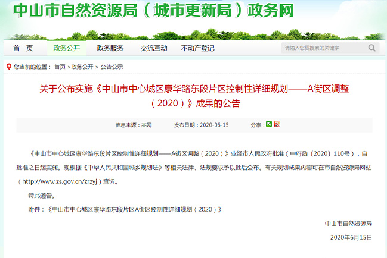Open the 不动产登记 tab
The height and width of the screenshot is (258, 387).
(x=197, y=48)
